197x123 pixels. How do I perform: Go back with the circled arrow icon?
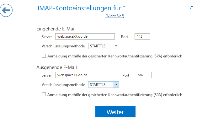point(6,10)
